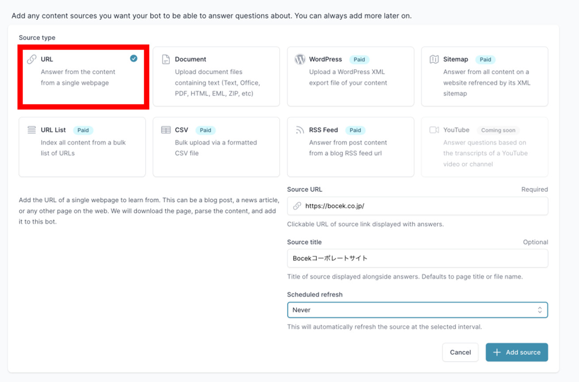The height and width of the screenshot is (382, 579).
Task: Click the 'Add any content sources' instruction text
Action: coord(211,16)
